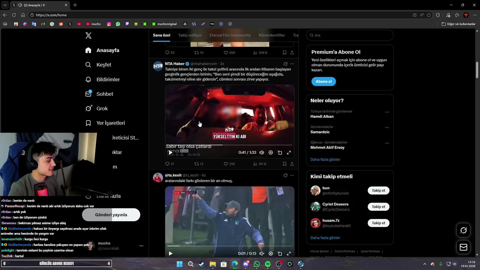Click the X logo in the sidebar

[88, 36]
